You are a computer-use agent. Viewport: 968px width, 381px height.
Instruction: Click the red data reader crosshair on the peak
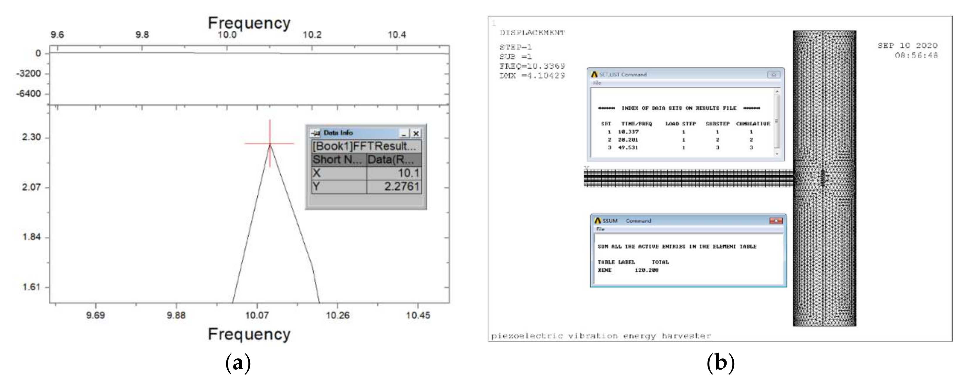click(x=270, y=144)
